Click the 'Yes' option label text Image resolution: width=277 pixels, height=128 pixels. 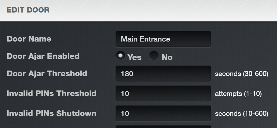(135, 57)
